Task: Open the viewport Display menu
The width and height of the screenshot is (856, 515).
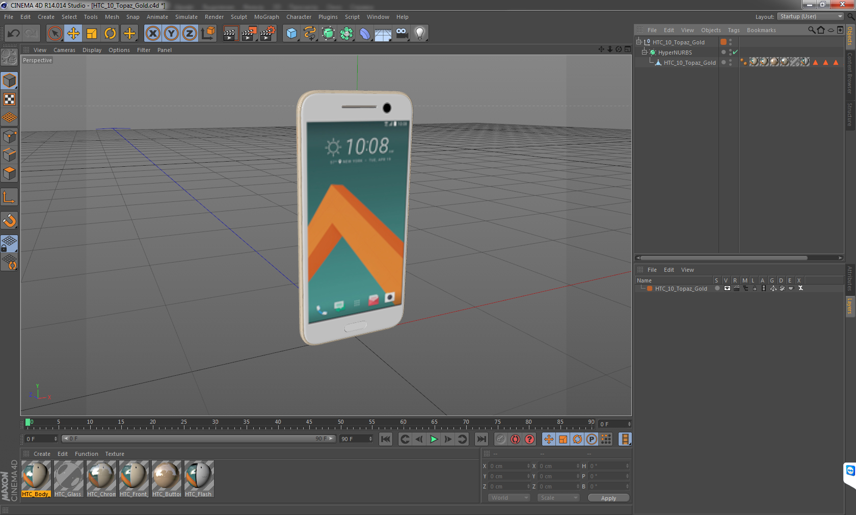Action: coord(92,50)
